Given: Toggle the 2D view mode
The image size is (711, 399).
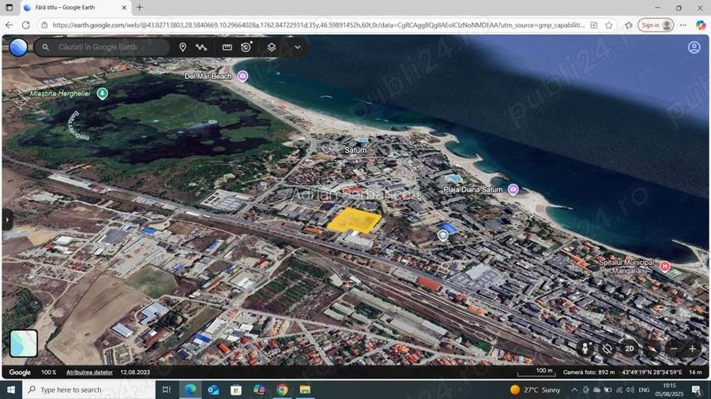Looking at the screenshot, I should [x=630, y=349].
